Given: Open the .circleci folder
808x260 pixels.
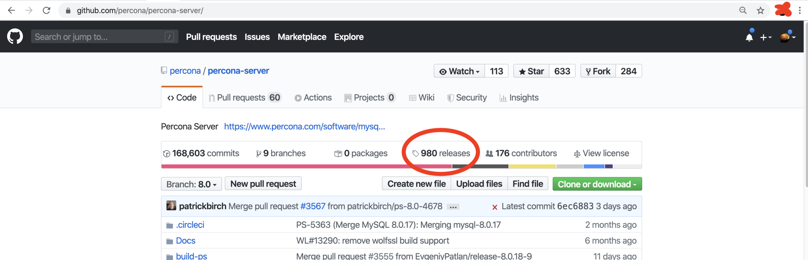Looking at the screenshot, I should pyautogui.click(x=190, y=225).
